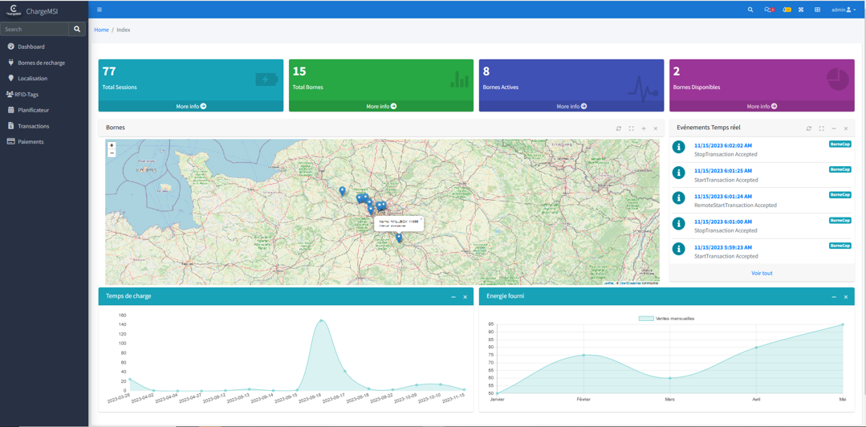Zoom in on the Bornes map
This screenshot has width=866, height=427.
coord(112,145)
